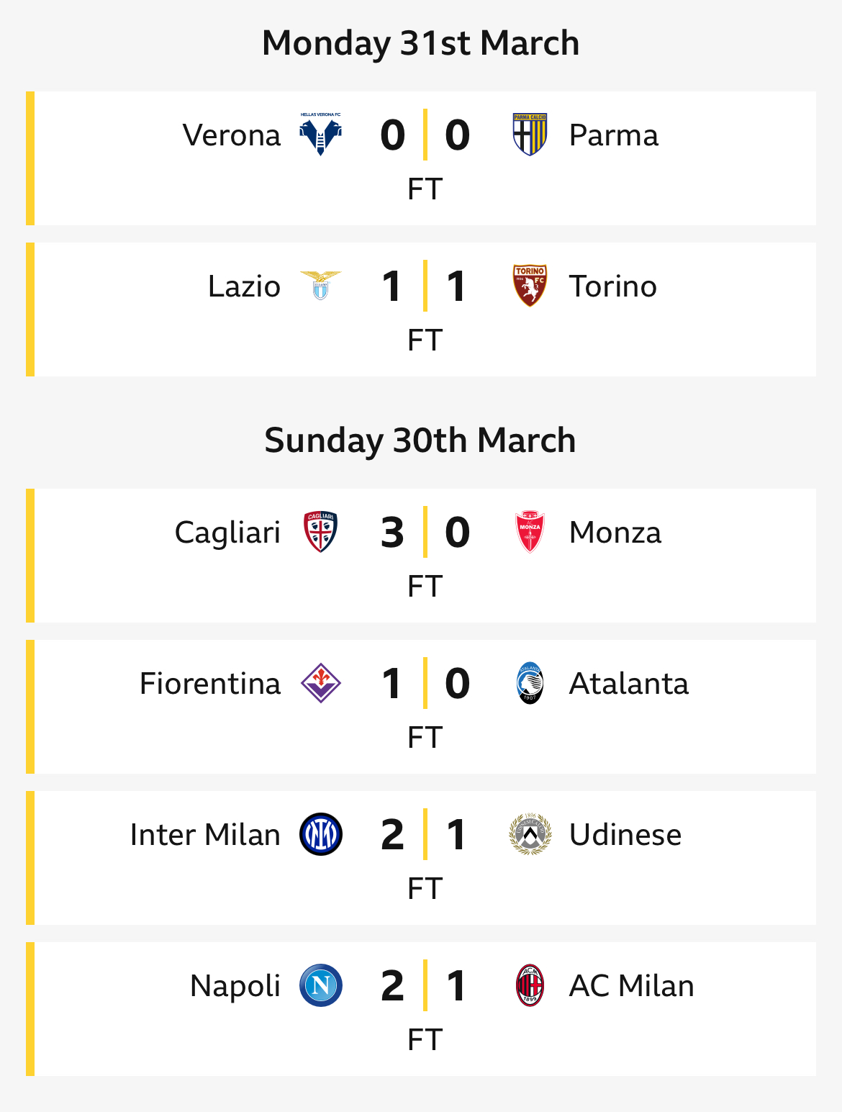Image resolution: width=842 pixels, height=1112 pixels.
Task: Click the Lazio eagle crest
Action: (x=320, y=286)
